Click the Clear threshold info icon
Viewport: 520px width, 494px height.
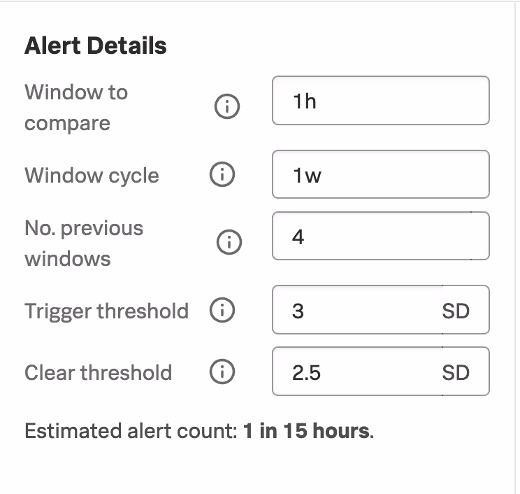click(x=222, y=372)
